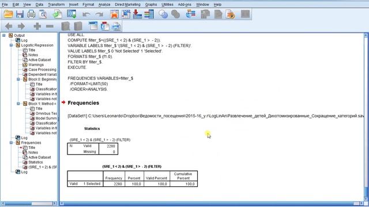Select Case Processing item in outline
Screen dimensions: 369x207
point(42,70)
